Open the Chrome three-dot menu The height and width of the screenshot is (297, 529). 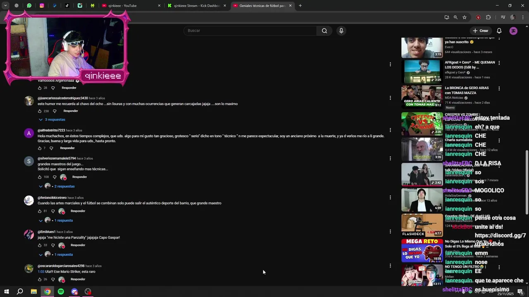pyautogui.click(x=523, y=17)
